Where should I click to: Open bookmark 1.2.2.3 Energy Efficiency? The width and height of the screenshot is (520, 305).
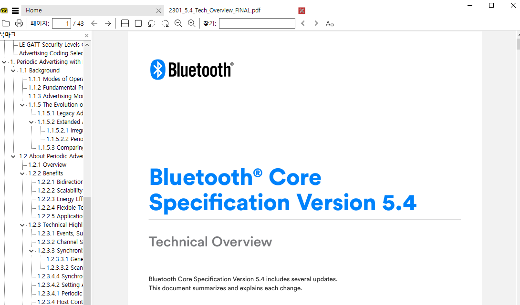click(60, 199)
